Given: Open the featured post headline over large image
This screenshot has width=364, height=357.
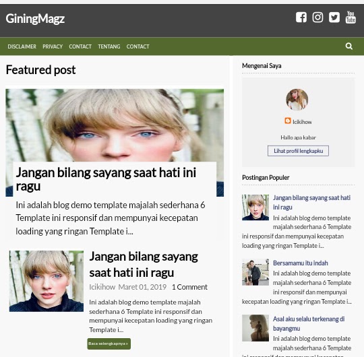Looking at the screenshot, I should (x=106, y=179).
